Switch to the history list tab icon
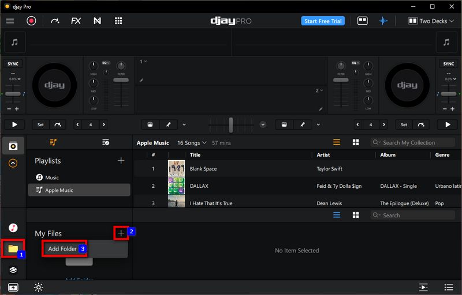Screen dimensions: 462x295 106,142
